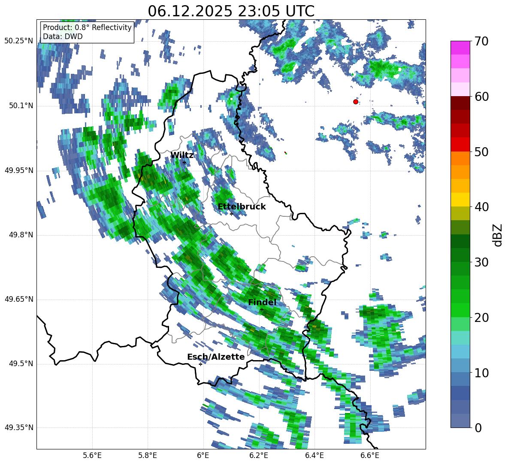The width and height of the screenshot is (508, 464).
Task: Click the 6.2°E longitude label
Action: (x=259, y=455)
